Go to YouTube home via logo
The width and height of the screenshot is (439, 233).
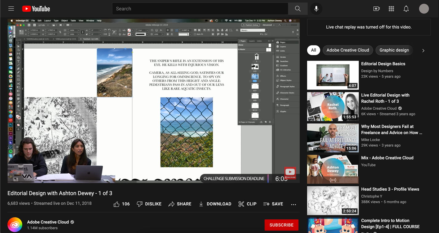click(x=36, y=9)
